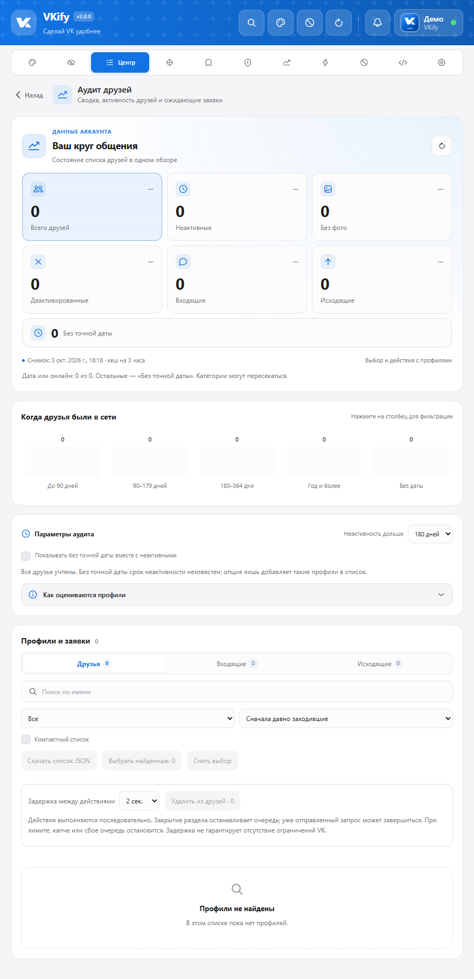Open the 180 дней inactivity dropdown
The width and height of the screenshot is (474, 979).
pos(430,534)
